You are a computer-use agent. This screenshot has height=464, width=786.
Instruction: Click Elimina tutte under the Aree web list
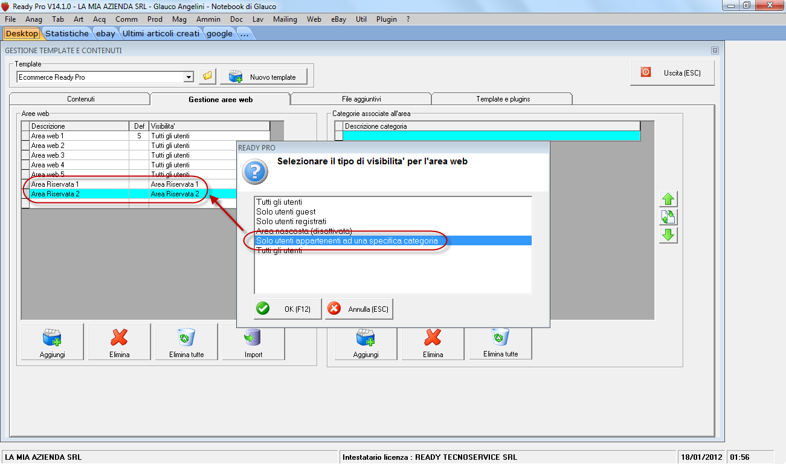187,342
